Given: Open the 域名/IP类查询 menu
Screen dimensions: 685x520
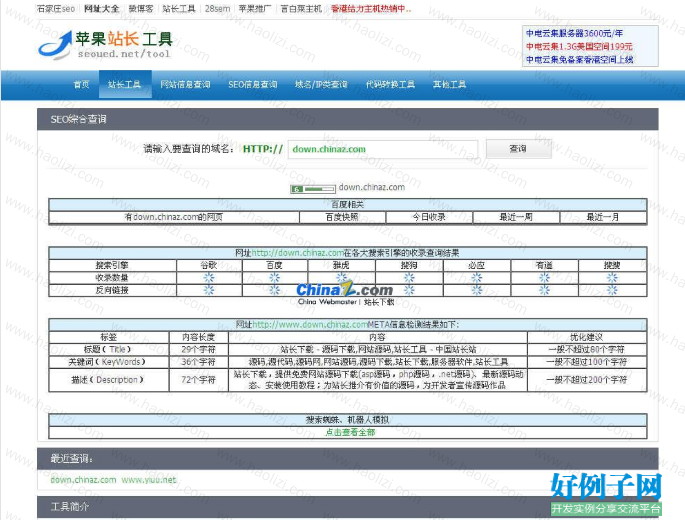Looking at the screenshot, I should (x=321, y=84).
